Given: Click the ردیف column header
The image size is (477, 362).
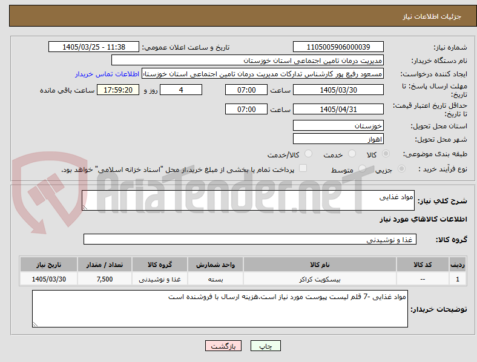Looking at the screenshot, I should [457, 265].
